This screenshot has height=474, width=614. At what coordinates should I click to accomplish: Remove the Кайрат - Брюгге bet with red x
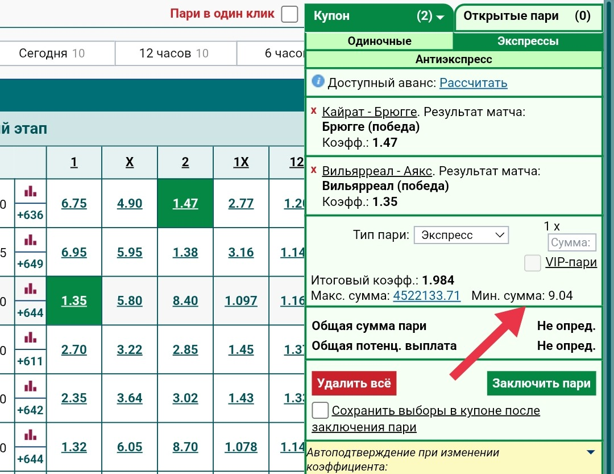314,110
